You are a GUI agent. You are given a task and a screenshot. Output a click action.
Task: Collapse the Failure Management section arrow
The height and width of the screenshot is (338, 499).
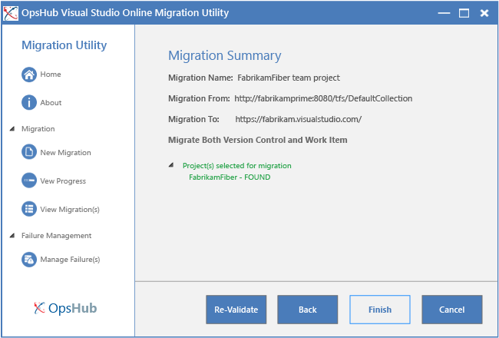12,236
